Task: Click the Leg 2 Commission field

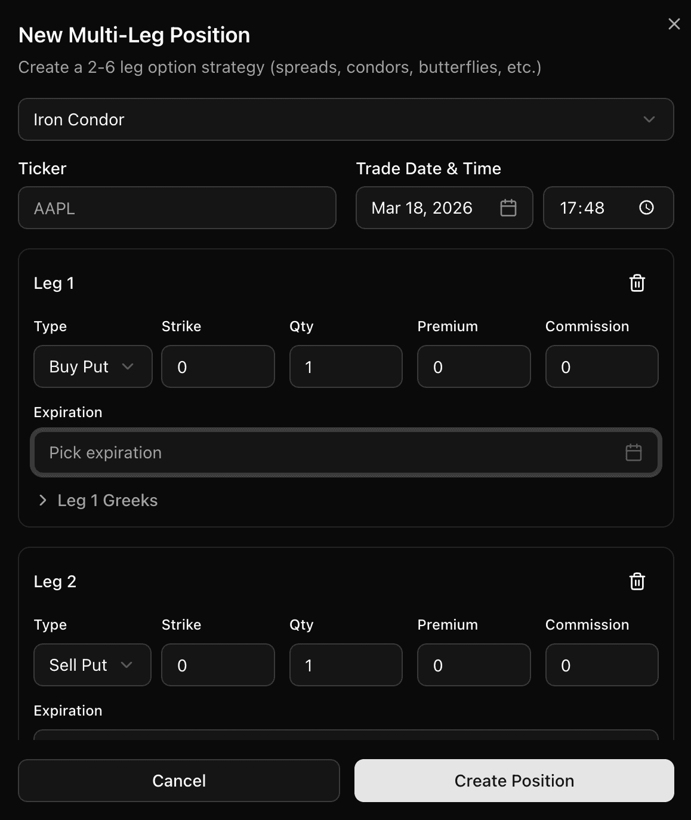Action: point(601,665)
